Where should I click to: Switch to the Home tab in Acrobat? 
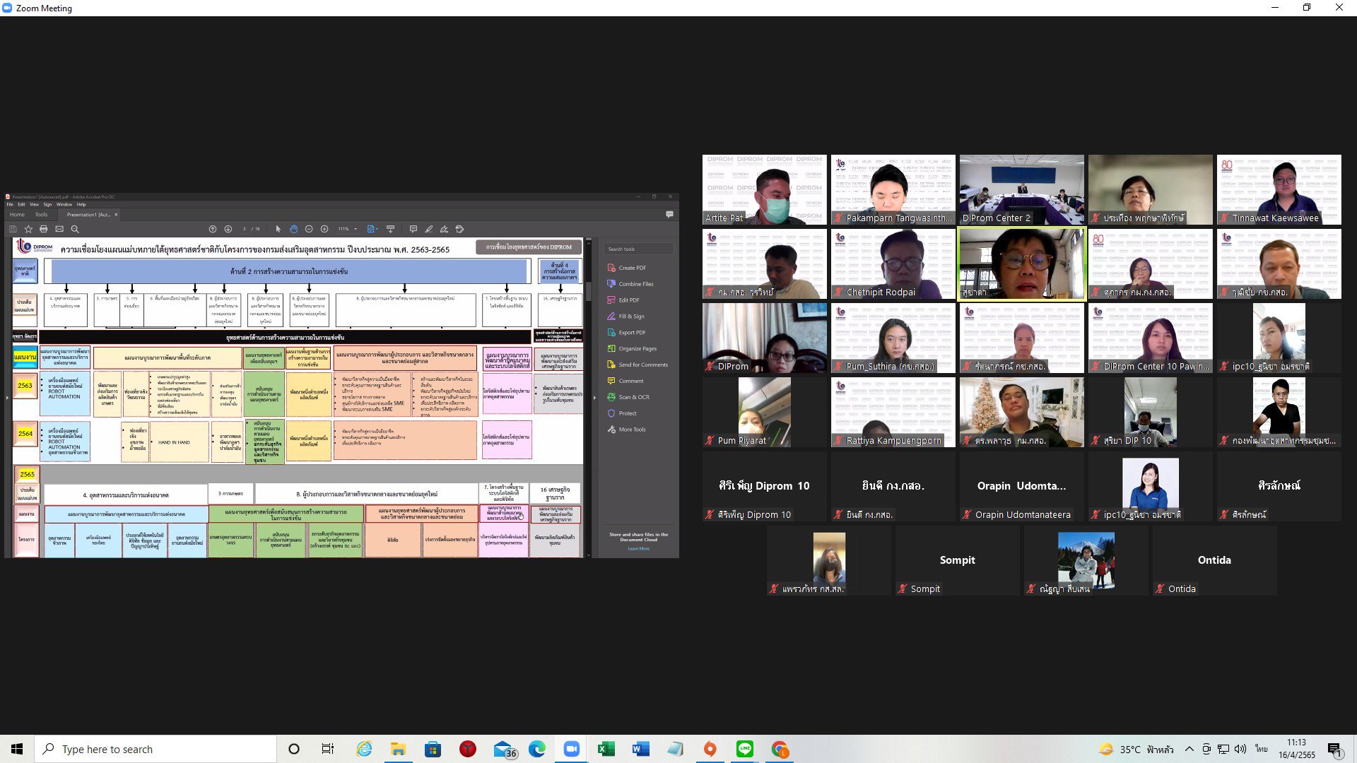tap(18, 215)
